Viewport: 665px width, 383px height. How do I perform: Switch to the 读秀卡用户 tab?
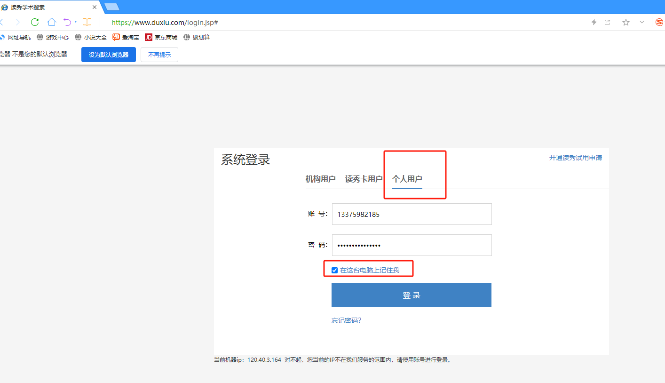click(364, 179)
